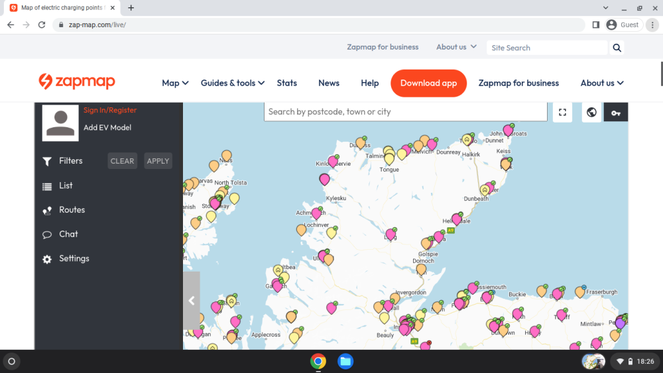
Task: Focus the postcode, town or city search box
Action: click(x=406, y=112)
